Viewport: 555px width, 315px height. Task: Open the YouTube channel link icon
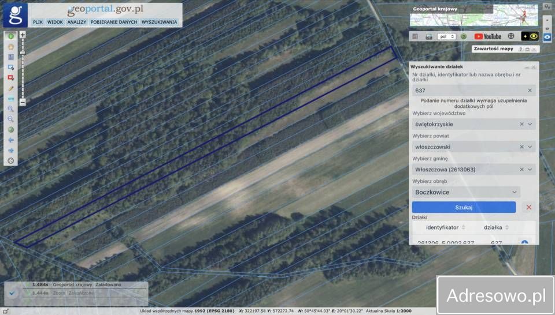(488, 36)
